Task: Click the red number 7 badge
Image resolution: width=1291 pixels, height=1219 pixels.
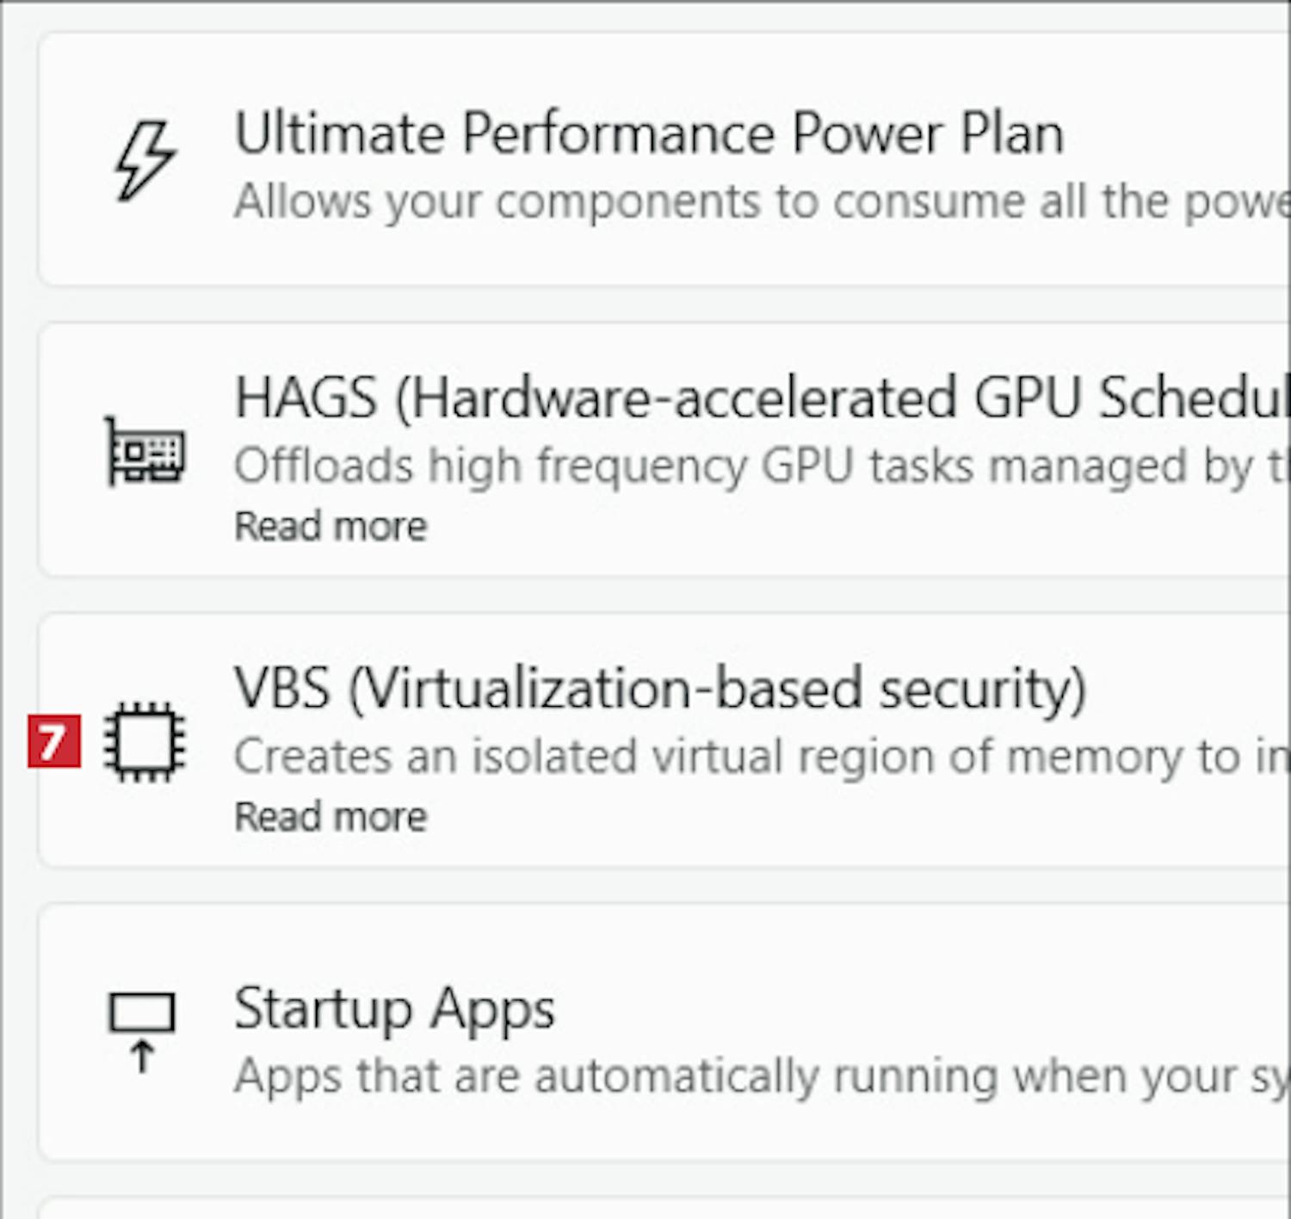Action: [x=53, y=741]
